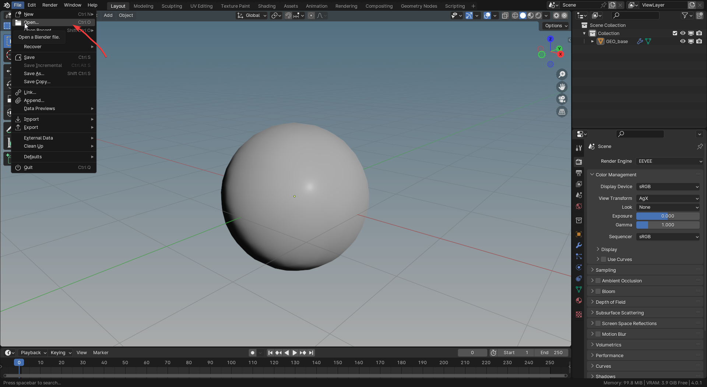Image resolution: width=707 pixels, height=387 pixels.
Task: Open the Texture properties checker icon
Action: (x=579, y=314)
